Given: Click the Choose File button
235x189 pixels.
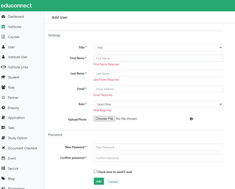Looking at the screenshot, I should [104, 119].
